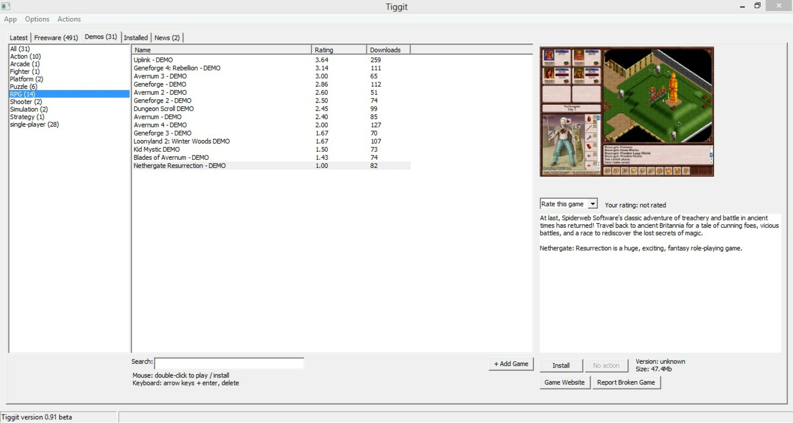
Task: Click the Nethergate game screenshot thumbnail
Action: coord(626,112)
